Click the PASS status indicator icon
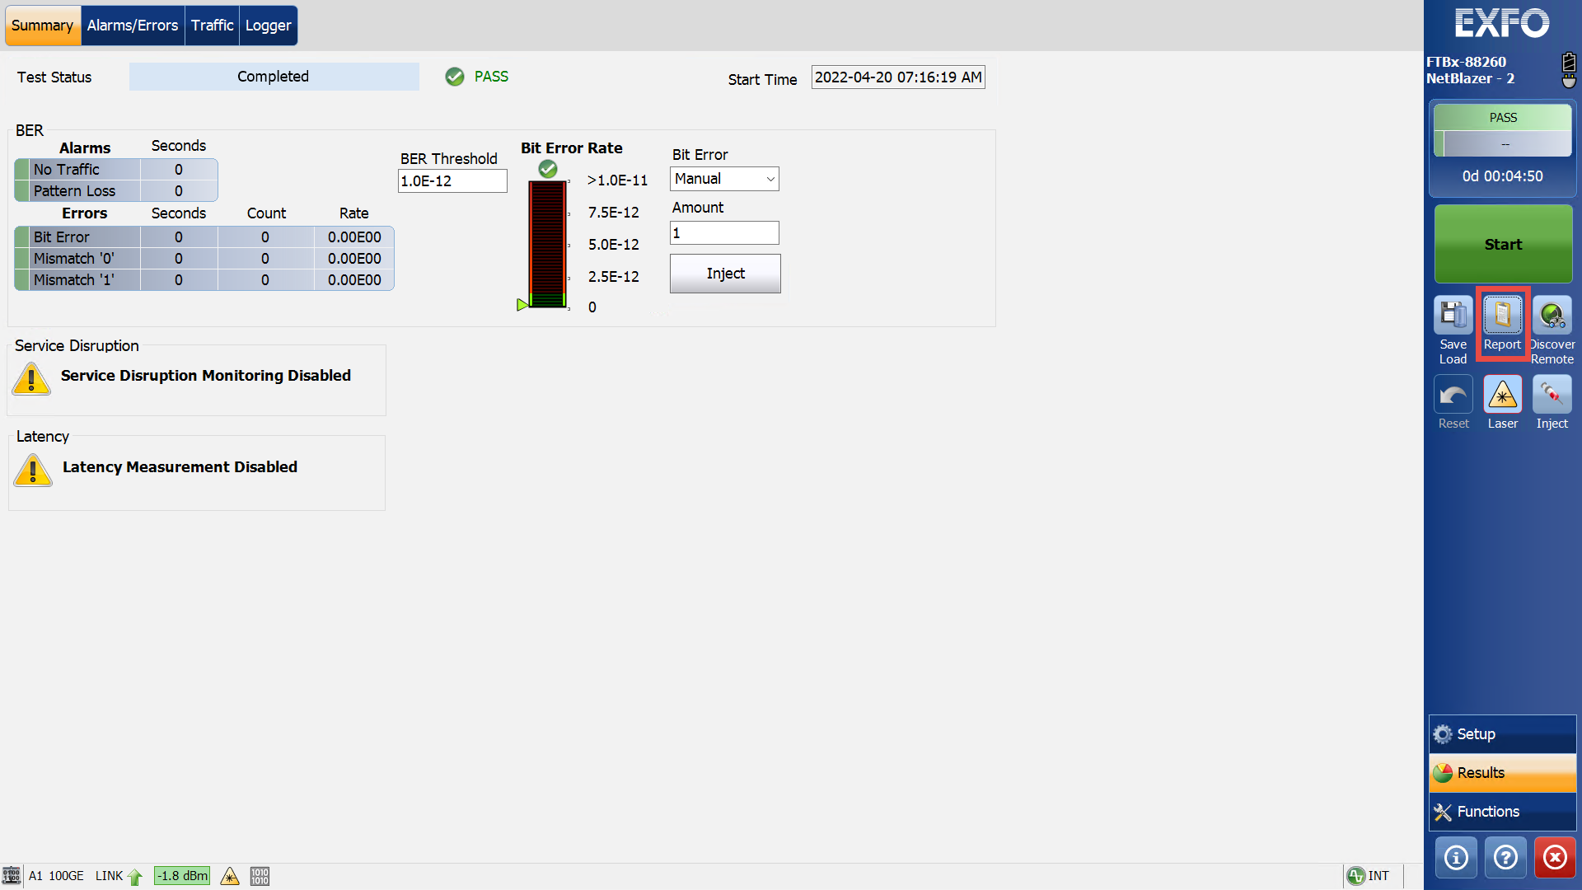This screenshot has height=890, width=1582. 456,76
